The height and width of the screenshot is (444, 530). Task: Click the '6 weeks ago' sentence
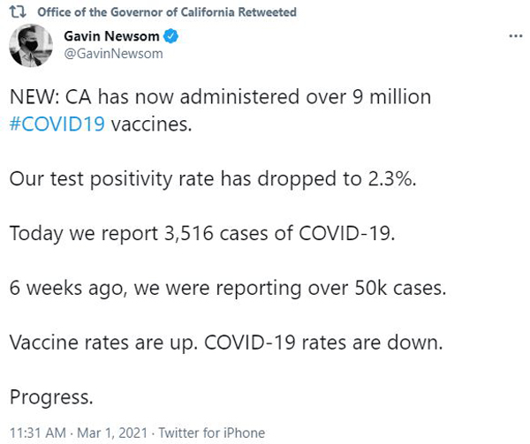coord(228,289)
